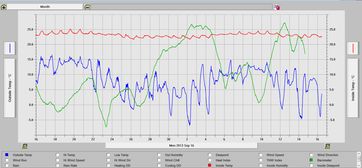This screenshot has width=362, height=168.
Task: Click the blue line style button
Action: click(x=10, y=48)
